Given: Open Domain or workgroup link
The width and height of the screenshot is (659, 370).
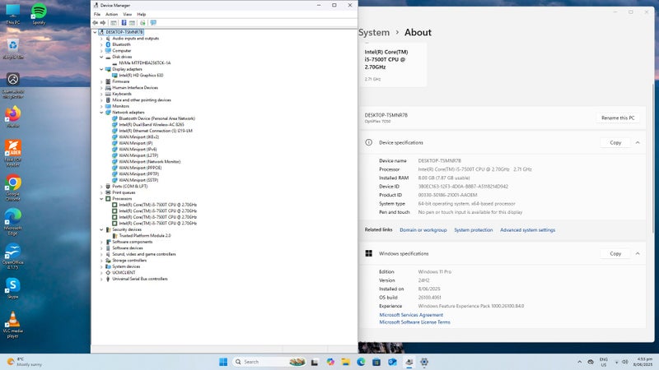Looking at the screenshot, I should pyautogui.click(x=423, y=230).
